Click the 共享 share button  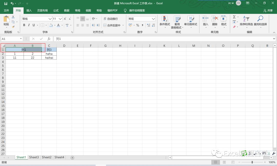268,11
